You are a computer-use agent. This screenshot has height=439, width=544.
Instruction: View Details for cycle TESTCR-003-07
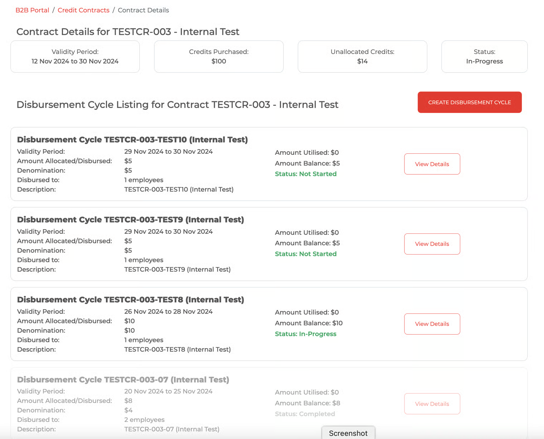432,404
